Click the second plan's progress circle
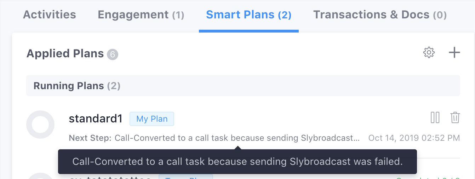The image size is (475, 179). click(40, 176)
